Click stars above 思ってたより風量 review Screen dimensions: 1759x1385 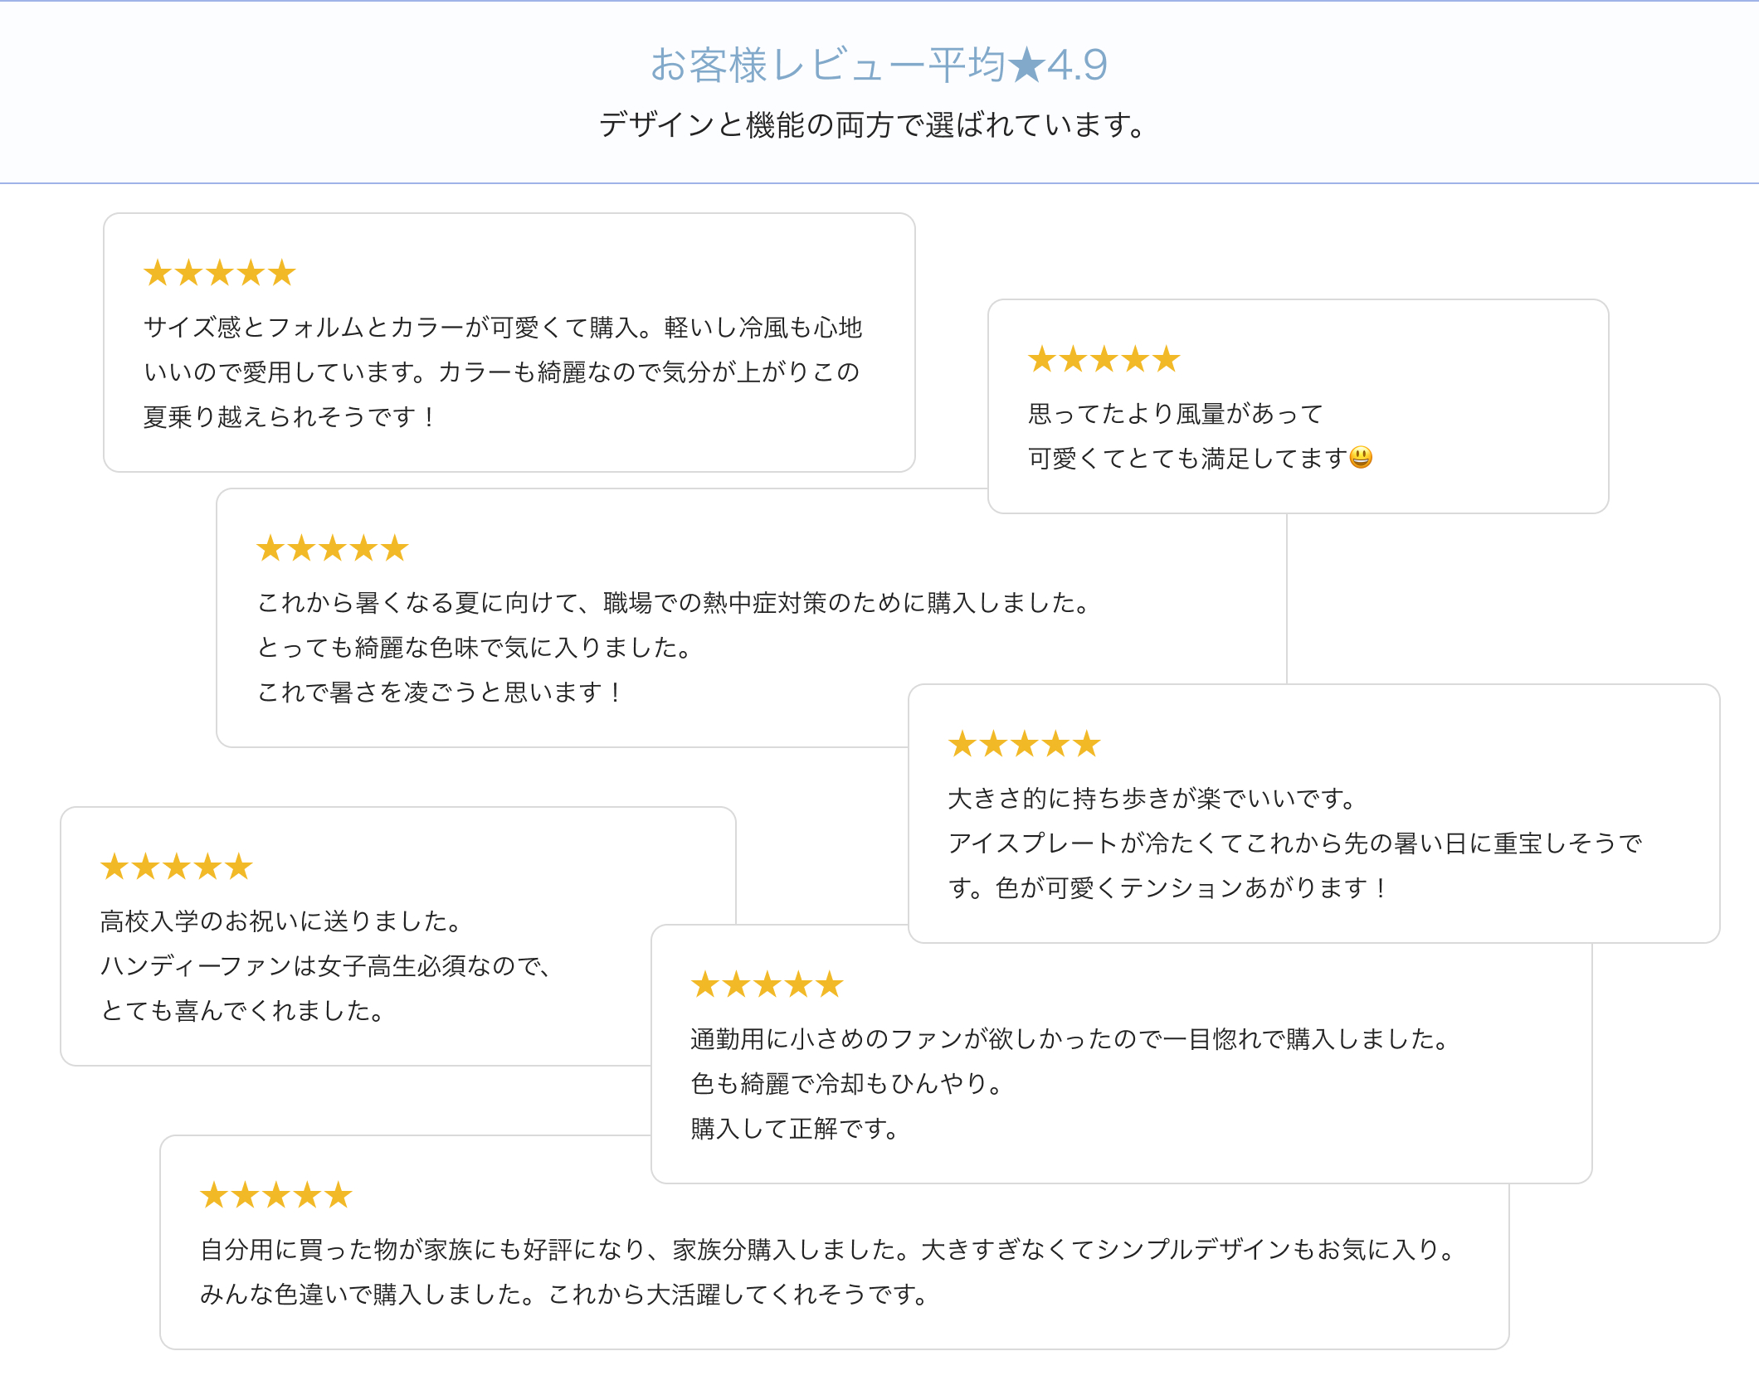click(x=1104, y=359)
